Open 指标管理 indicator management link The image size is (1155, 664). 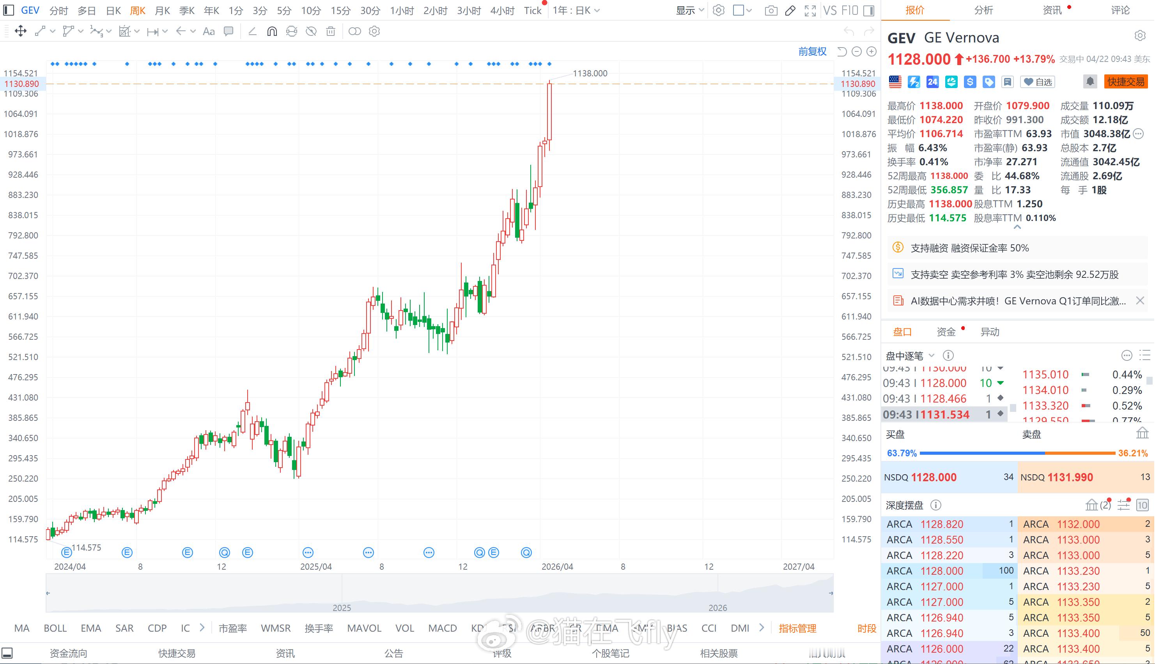point(797,629)
